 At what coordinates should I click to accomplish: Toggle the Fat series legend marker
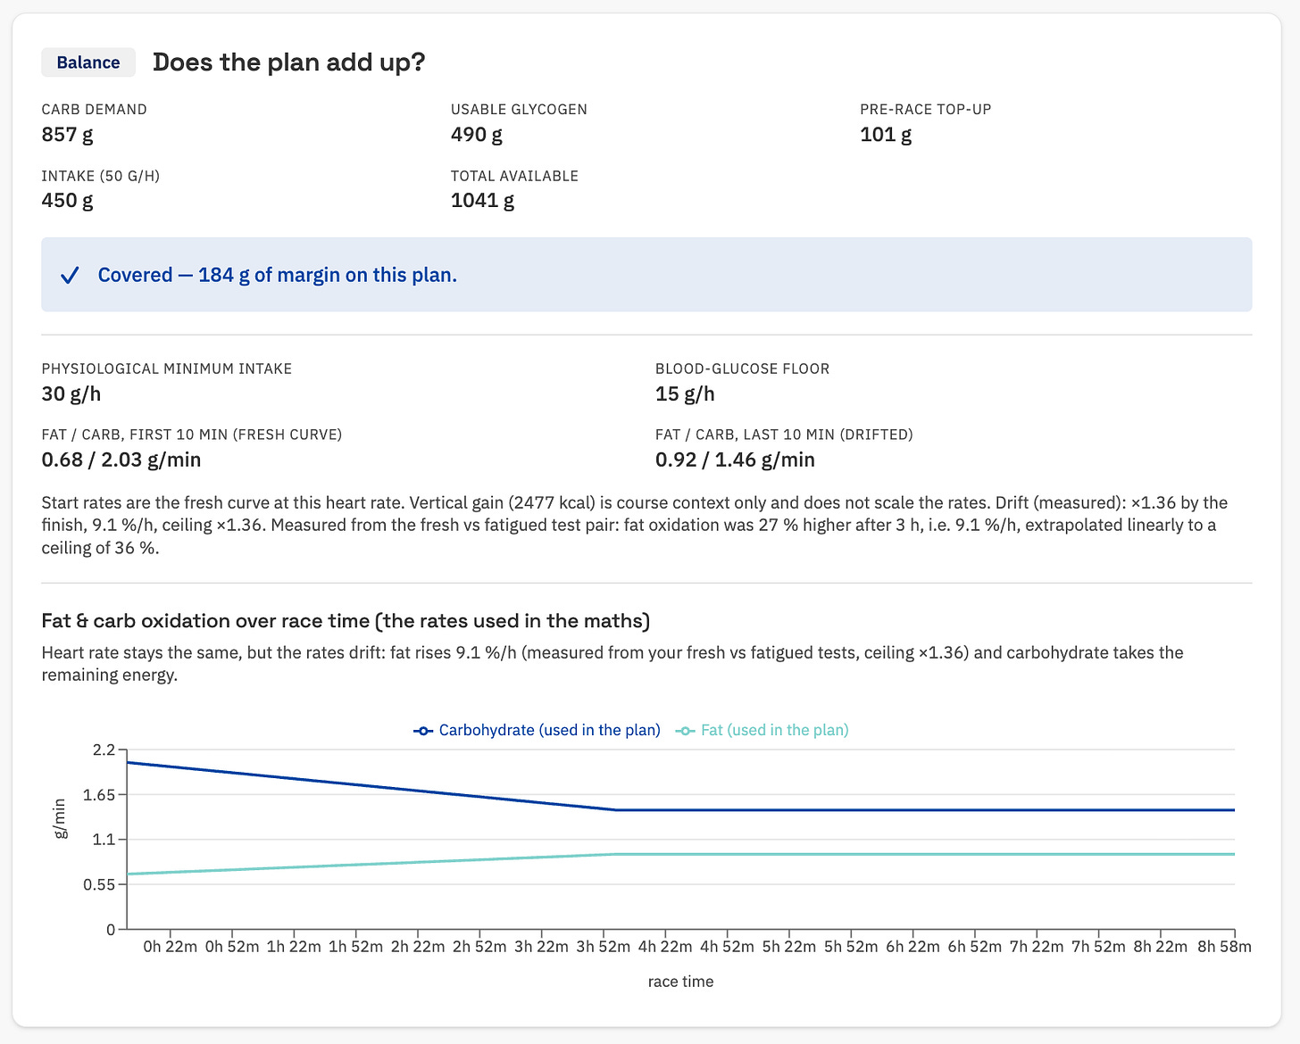pyautogui.click(x=686, y=731)
